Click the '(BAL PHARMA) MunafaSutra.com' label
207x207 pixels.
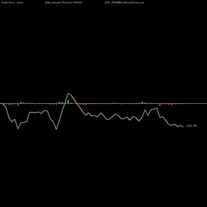124,2
